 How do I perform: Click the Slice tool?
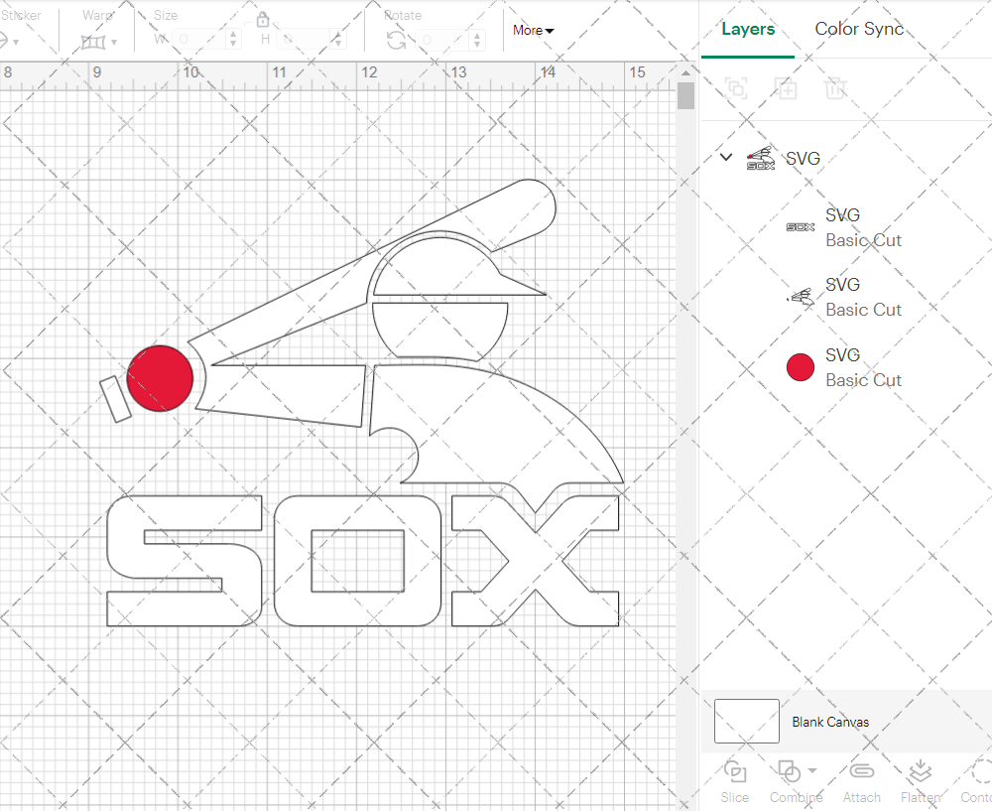pos(734,782)
